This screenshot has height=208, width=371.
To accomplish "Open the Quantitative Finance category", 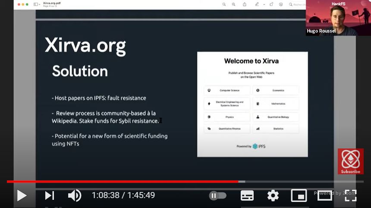I will tap(227, 129).
